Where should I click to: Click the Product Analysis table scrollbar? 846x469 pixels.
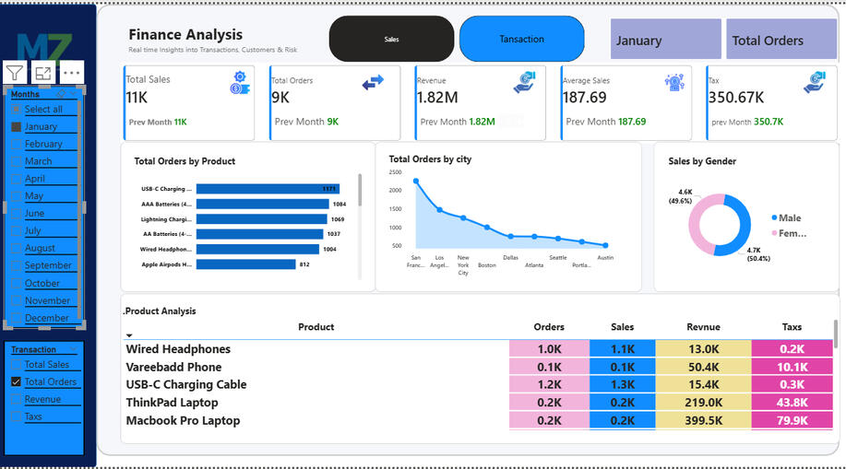836,334
